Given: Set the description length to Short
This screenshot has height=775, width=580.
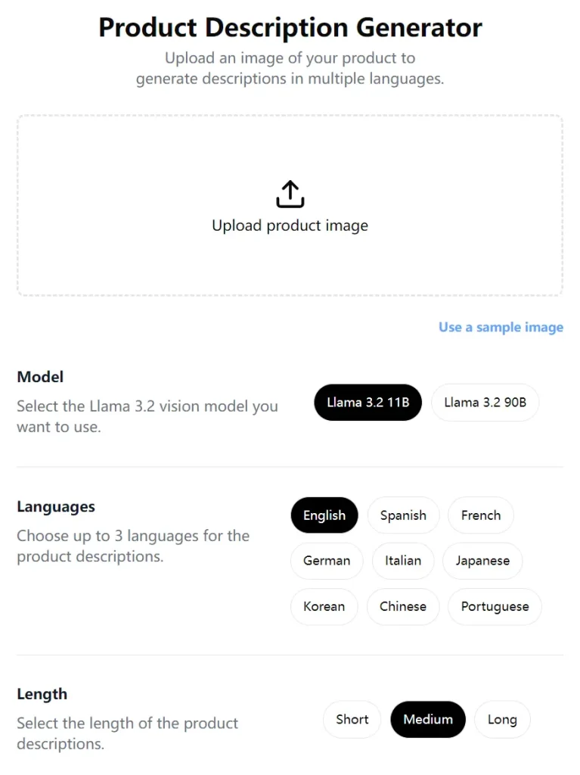Looking at the screenshot, I should point(351,719).
